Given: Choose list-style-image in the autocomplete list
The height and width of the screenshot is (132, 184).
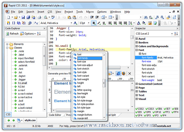Looking at the screenshot, I should [x=85, y=101].
